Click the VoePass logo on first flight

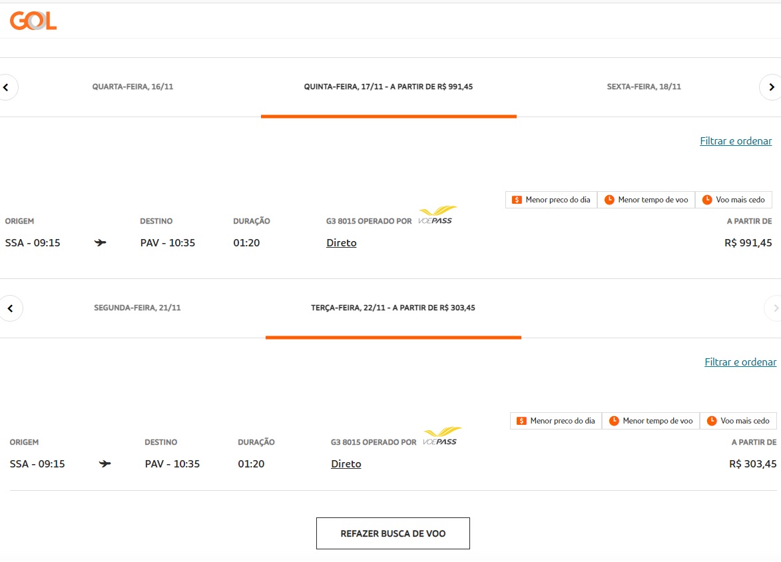437,215
